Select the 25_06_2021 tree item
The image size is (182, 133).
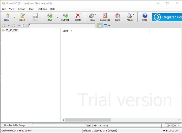click(12, 30)
